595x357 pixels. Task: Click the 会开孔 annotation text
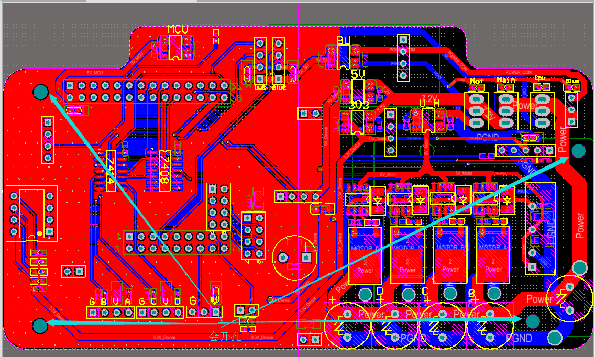[x=224, y=337]
